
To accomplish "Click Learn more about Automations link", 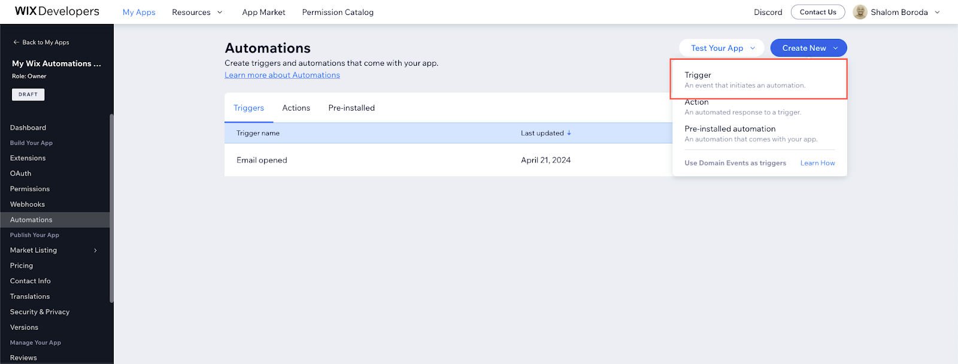I will click(282, 75).
